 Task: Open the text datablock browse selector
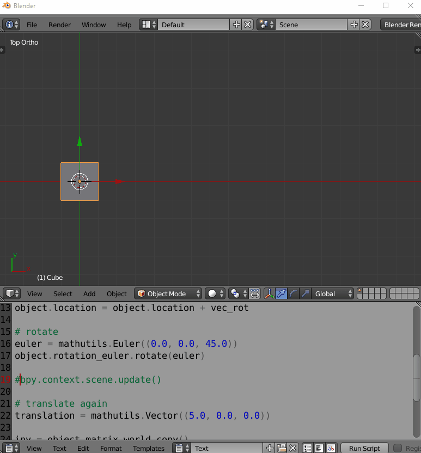(x=182, y=448)
